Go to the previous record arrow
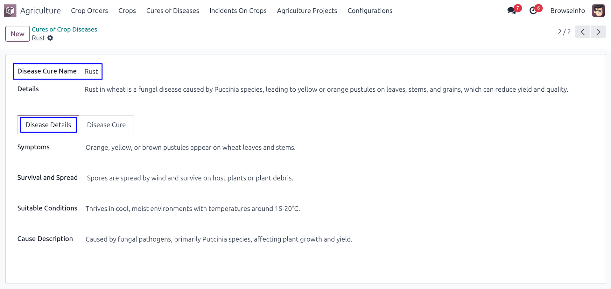This screenshot has width=611, height=289. click(583, 32)
